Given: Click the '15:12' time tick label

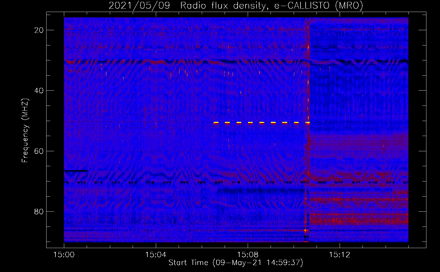Looking at the screenshot, I should (x=339, y=255).
